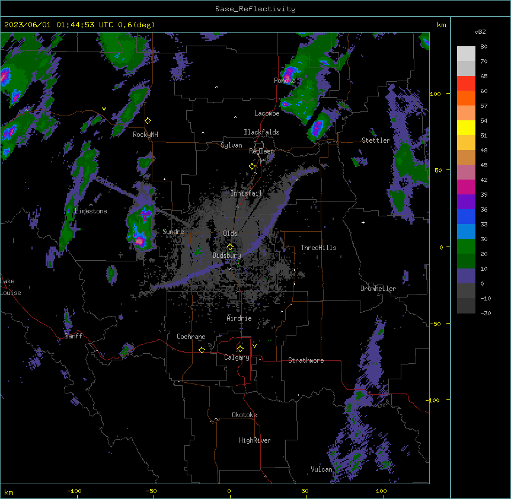Click the Limestone label

pyautogui.click(x=91, y=211)
